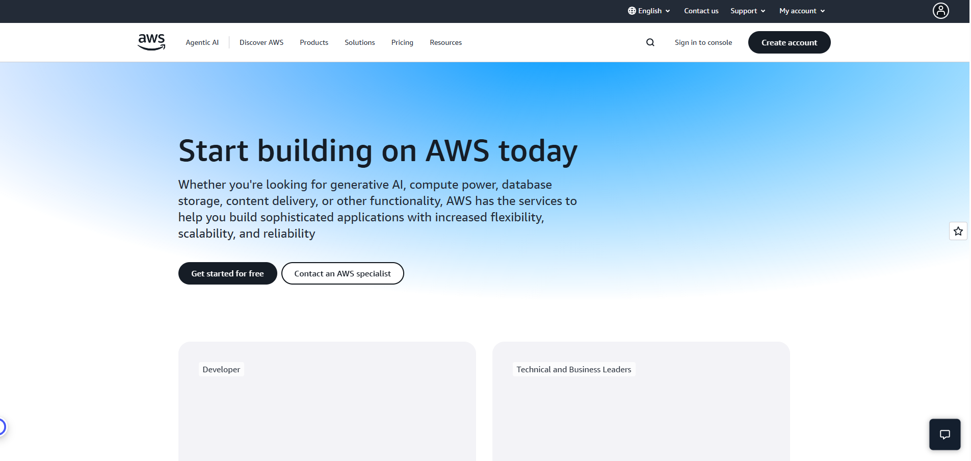Open the My account dropdown
Image resolution: width=971 pixels, height=461 pixels.
(x=801, y=11)
